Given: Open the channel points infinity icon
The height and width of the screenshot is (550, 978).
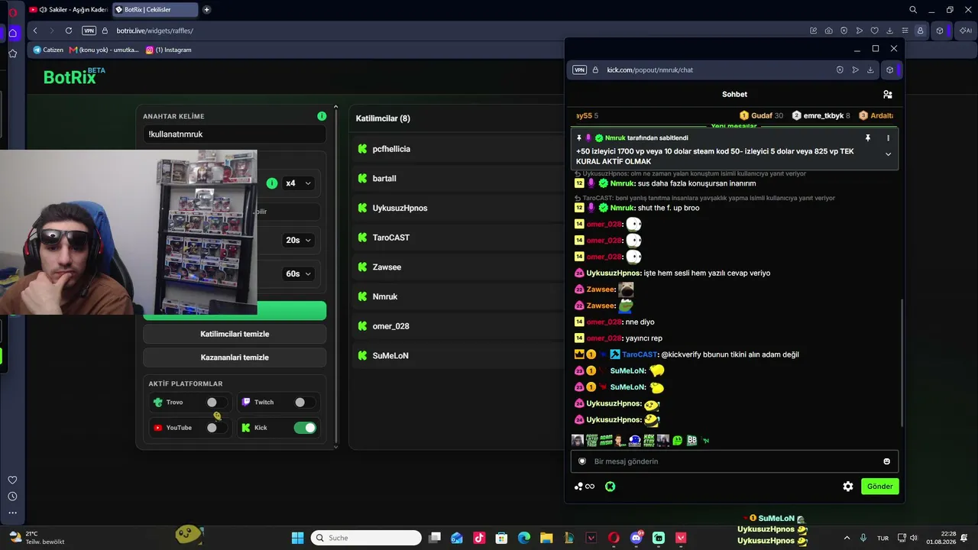Looking at the screenshot, I should coord(585,487).
